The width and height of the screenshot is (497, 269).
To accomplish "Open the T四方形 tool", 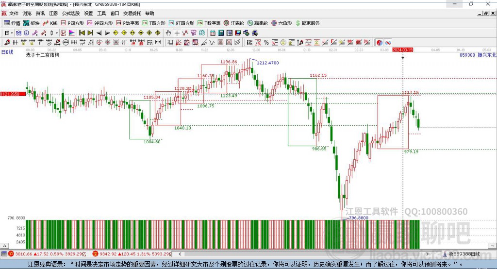I will [154, 23].
